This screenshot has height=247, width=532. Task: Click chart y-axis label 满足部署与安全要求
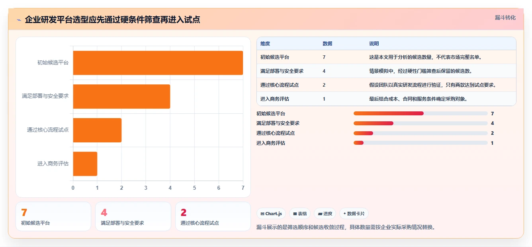pos(45,96)
